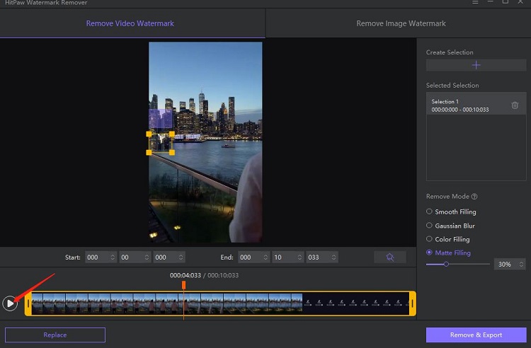
Task: Adjust End seconds stepper arrows
Action: (299, 257)
